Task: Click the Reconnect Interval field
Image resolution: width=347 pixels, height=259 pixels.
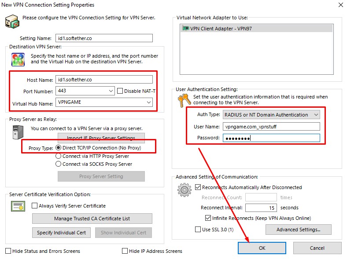Action: [261, 208]
